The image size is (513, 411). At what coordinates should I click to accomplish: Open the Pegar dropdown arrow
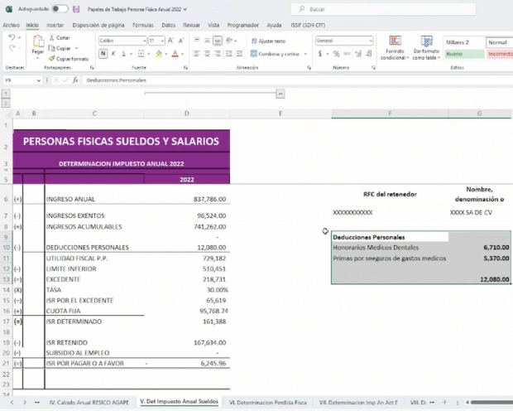[37, 58]
